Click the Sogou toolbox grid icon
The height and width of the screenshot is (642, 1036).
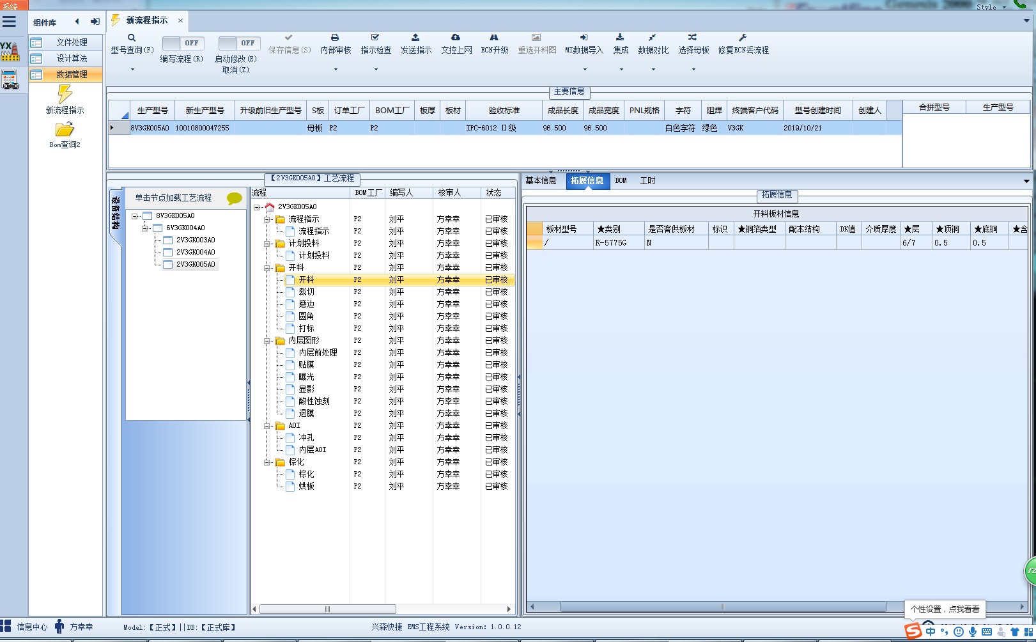click(1028, 632)
